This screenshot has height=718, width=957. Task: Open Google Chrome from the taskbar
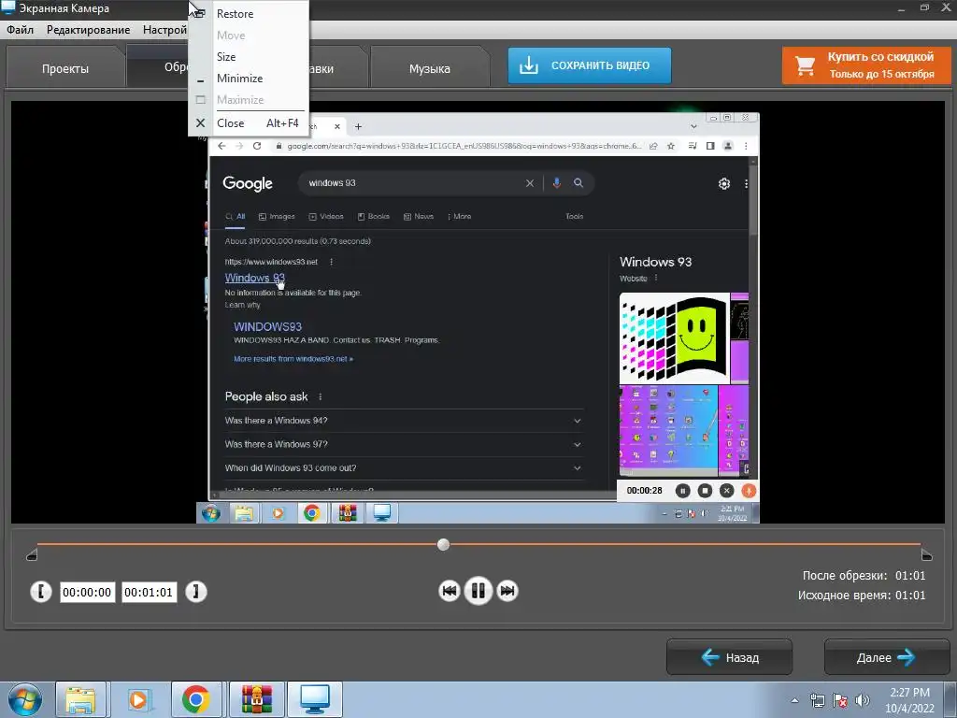[196, 699]
